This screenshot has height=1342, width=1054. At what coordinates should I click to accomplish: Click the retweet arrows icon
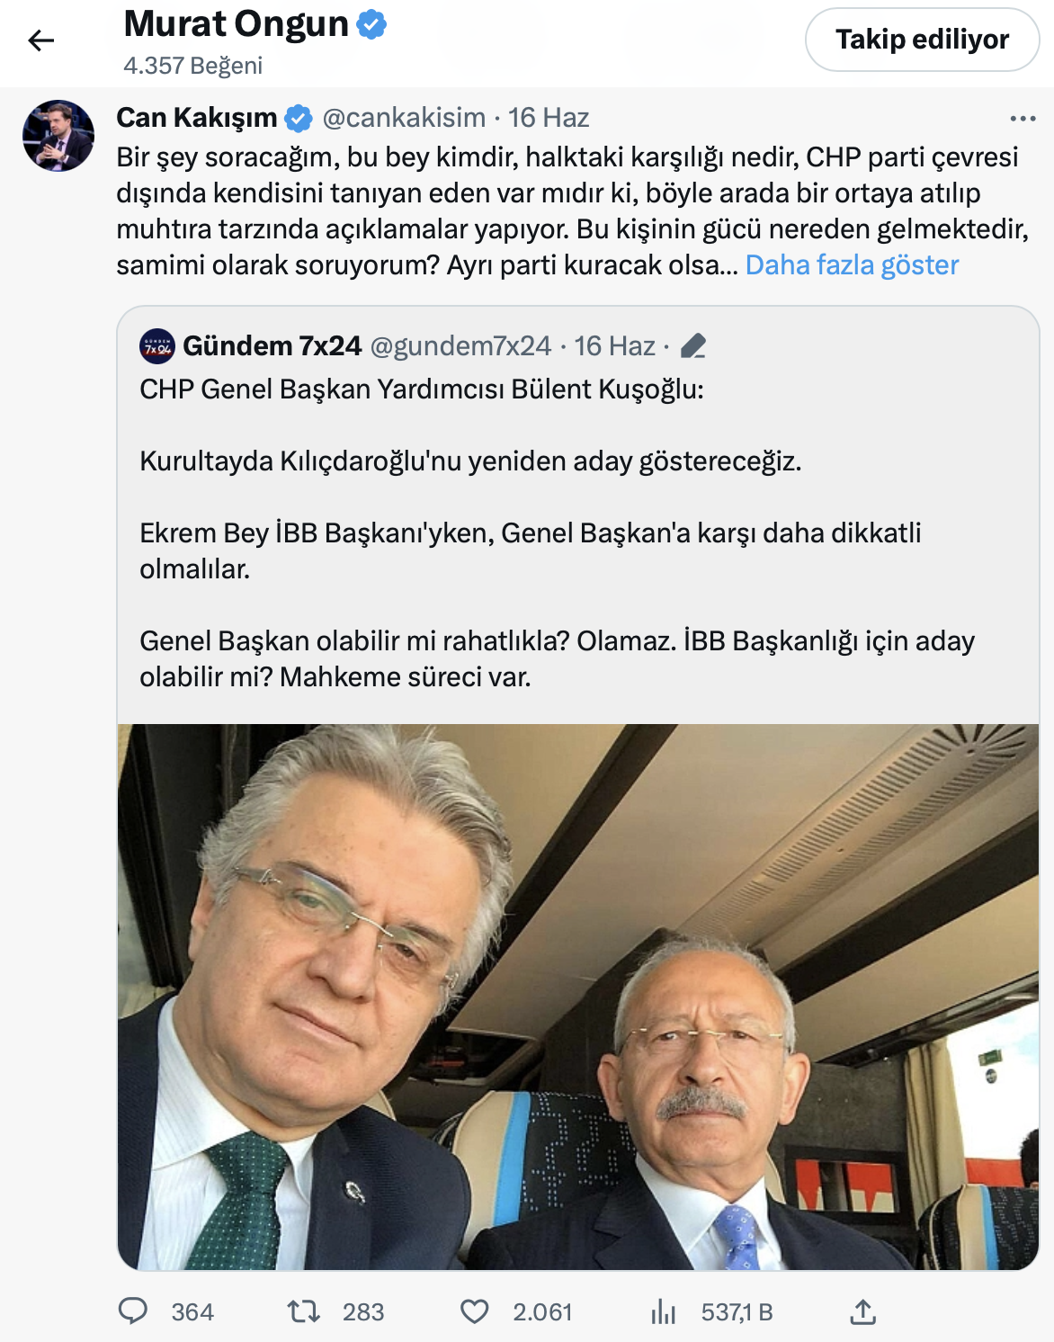click(x=304, y=1311)
